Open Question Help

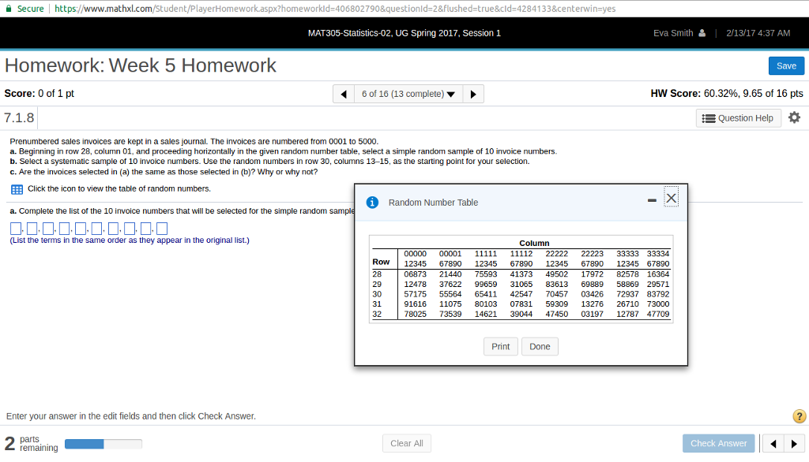point(738,117)
